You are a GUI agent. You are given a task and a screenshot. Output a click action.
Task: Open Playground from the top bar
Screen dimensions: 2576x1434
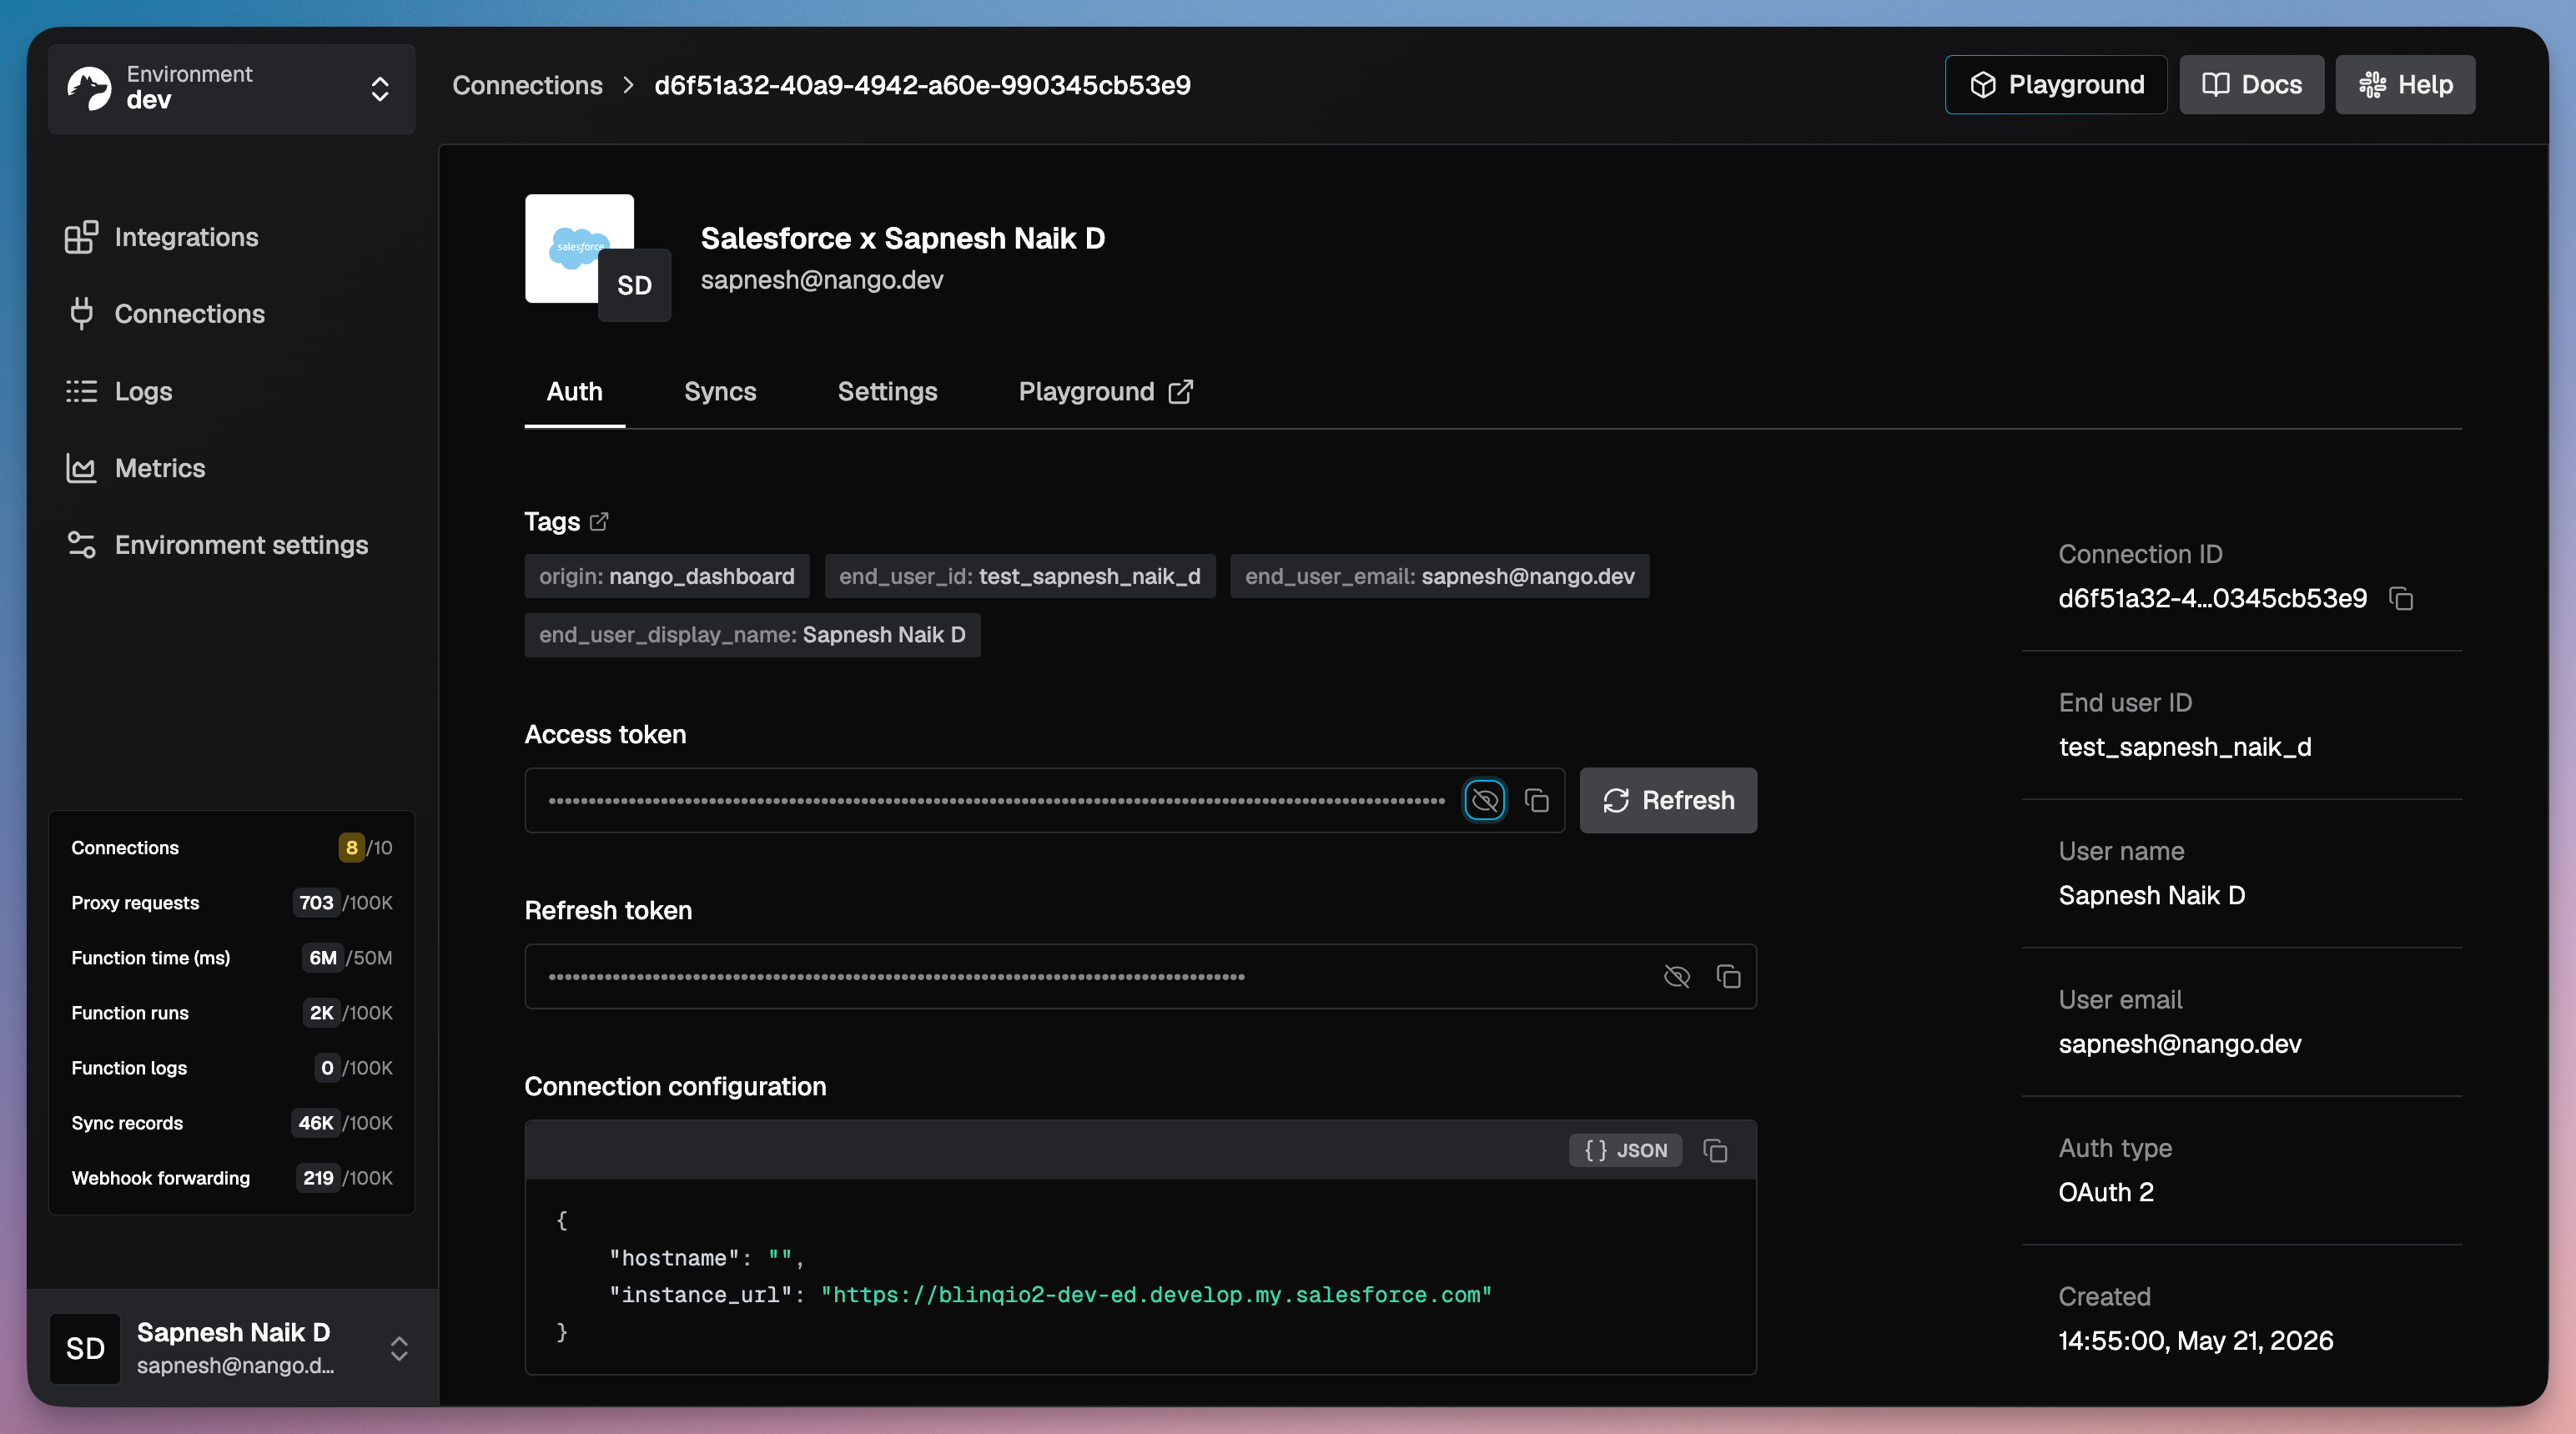tap(2056, 85)
